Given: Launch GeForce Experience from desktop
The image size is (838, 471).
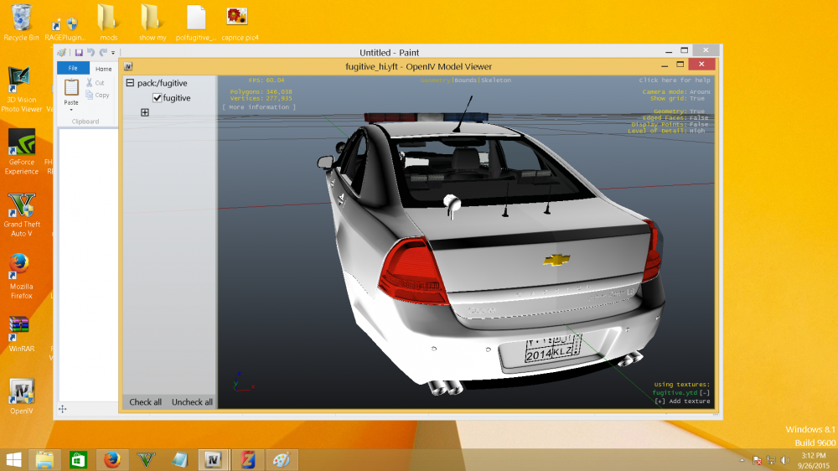Looking at the screenshot, I should coord(22,153).
